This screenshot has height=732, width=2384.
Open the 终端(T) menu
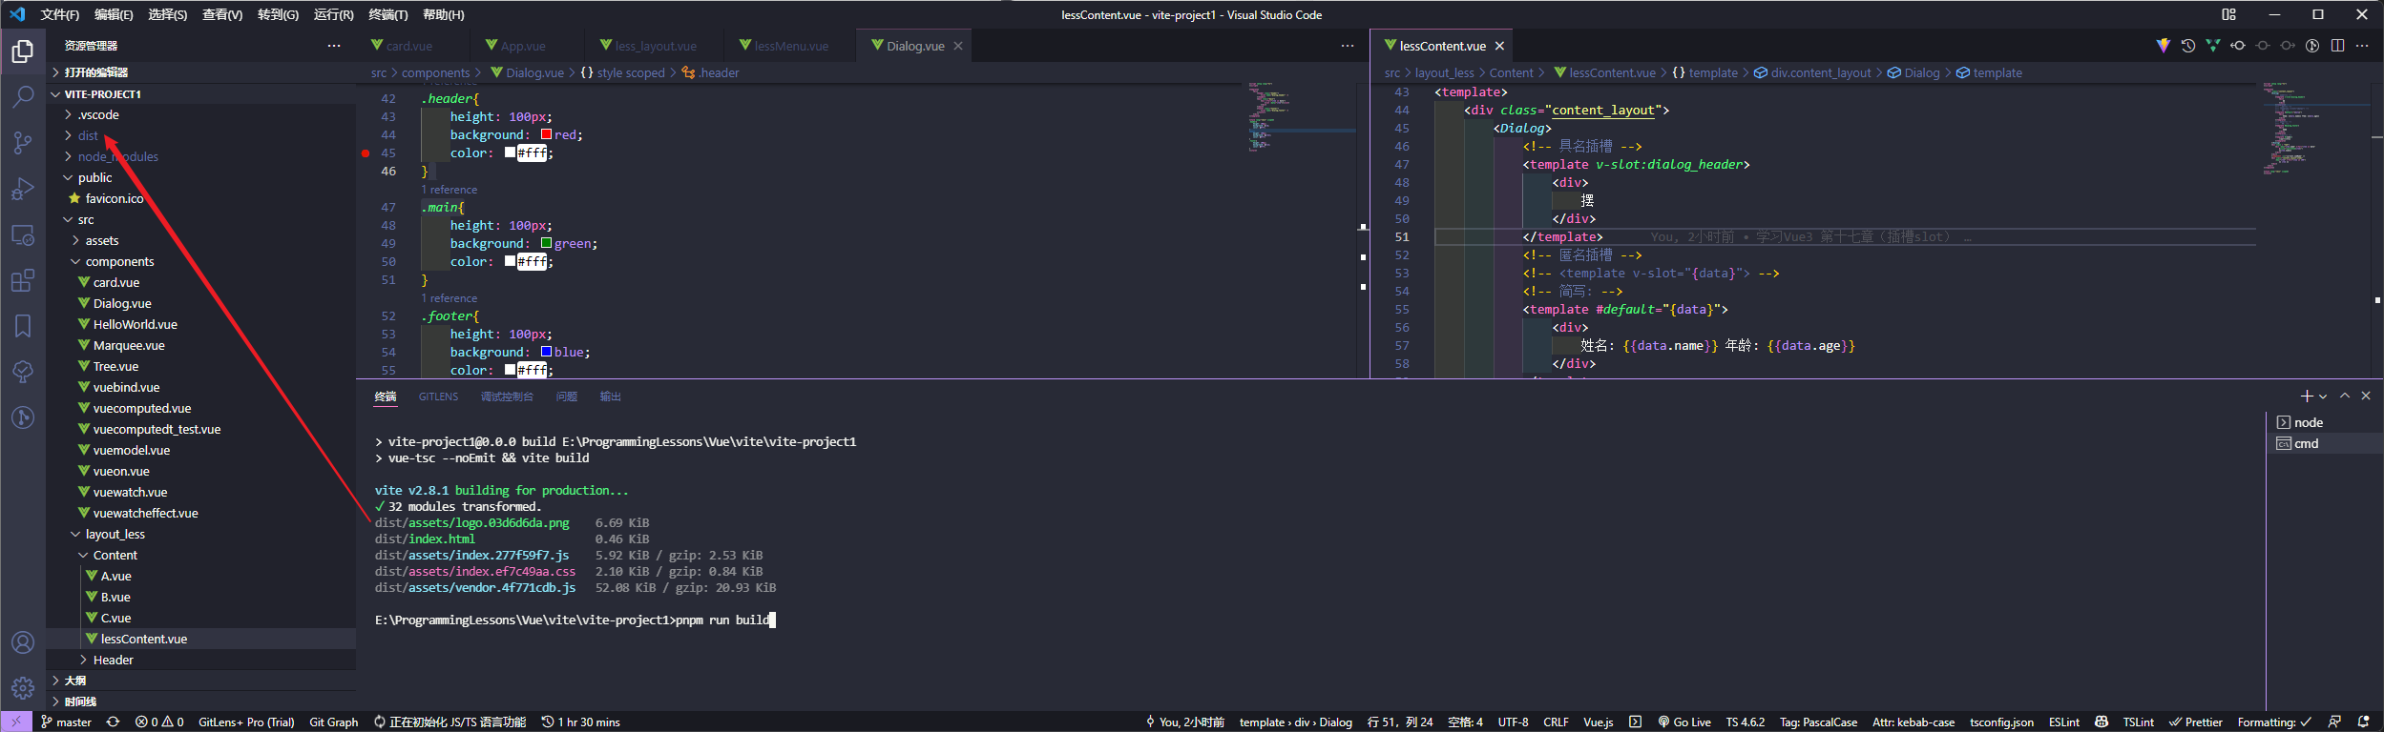pyautogui.click(x=387, y=14)
